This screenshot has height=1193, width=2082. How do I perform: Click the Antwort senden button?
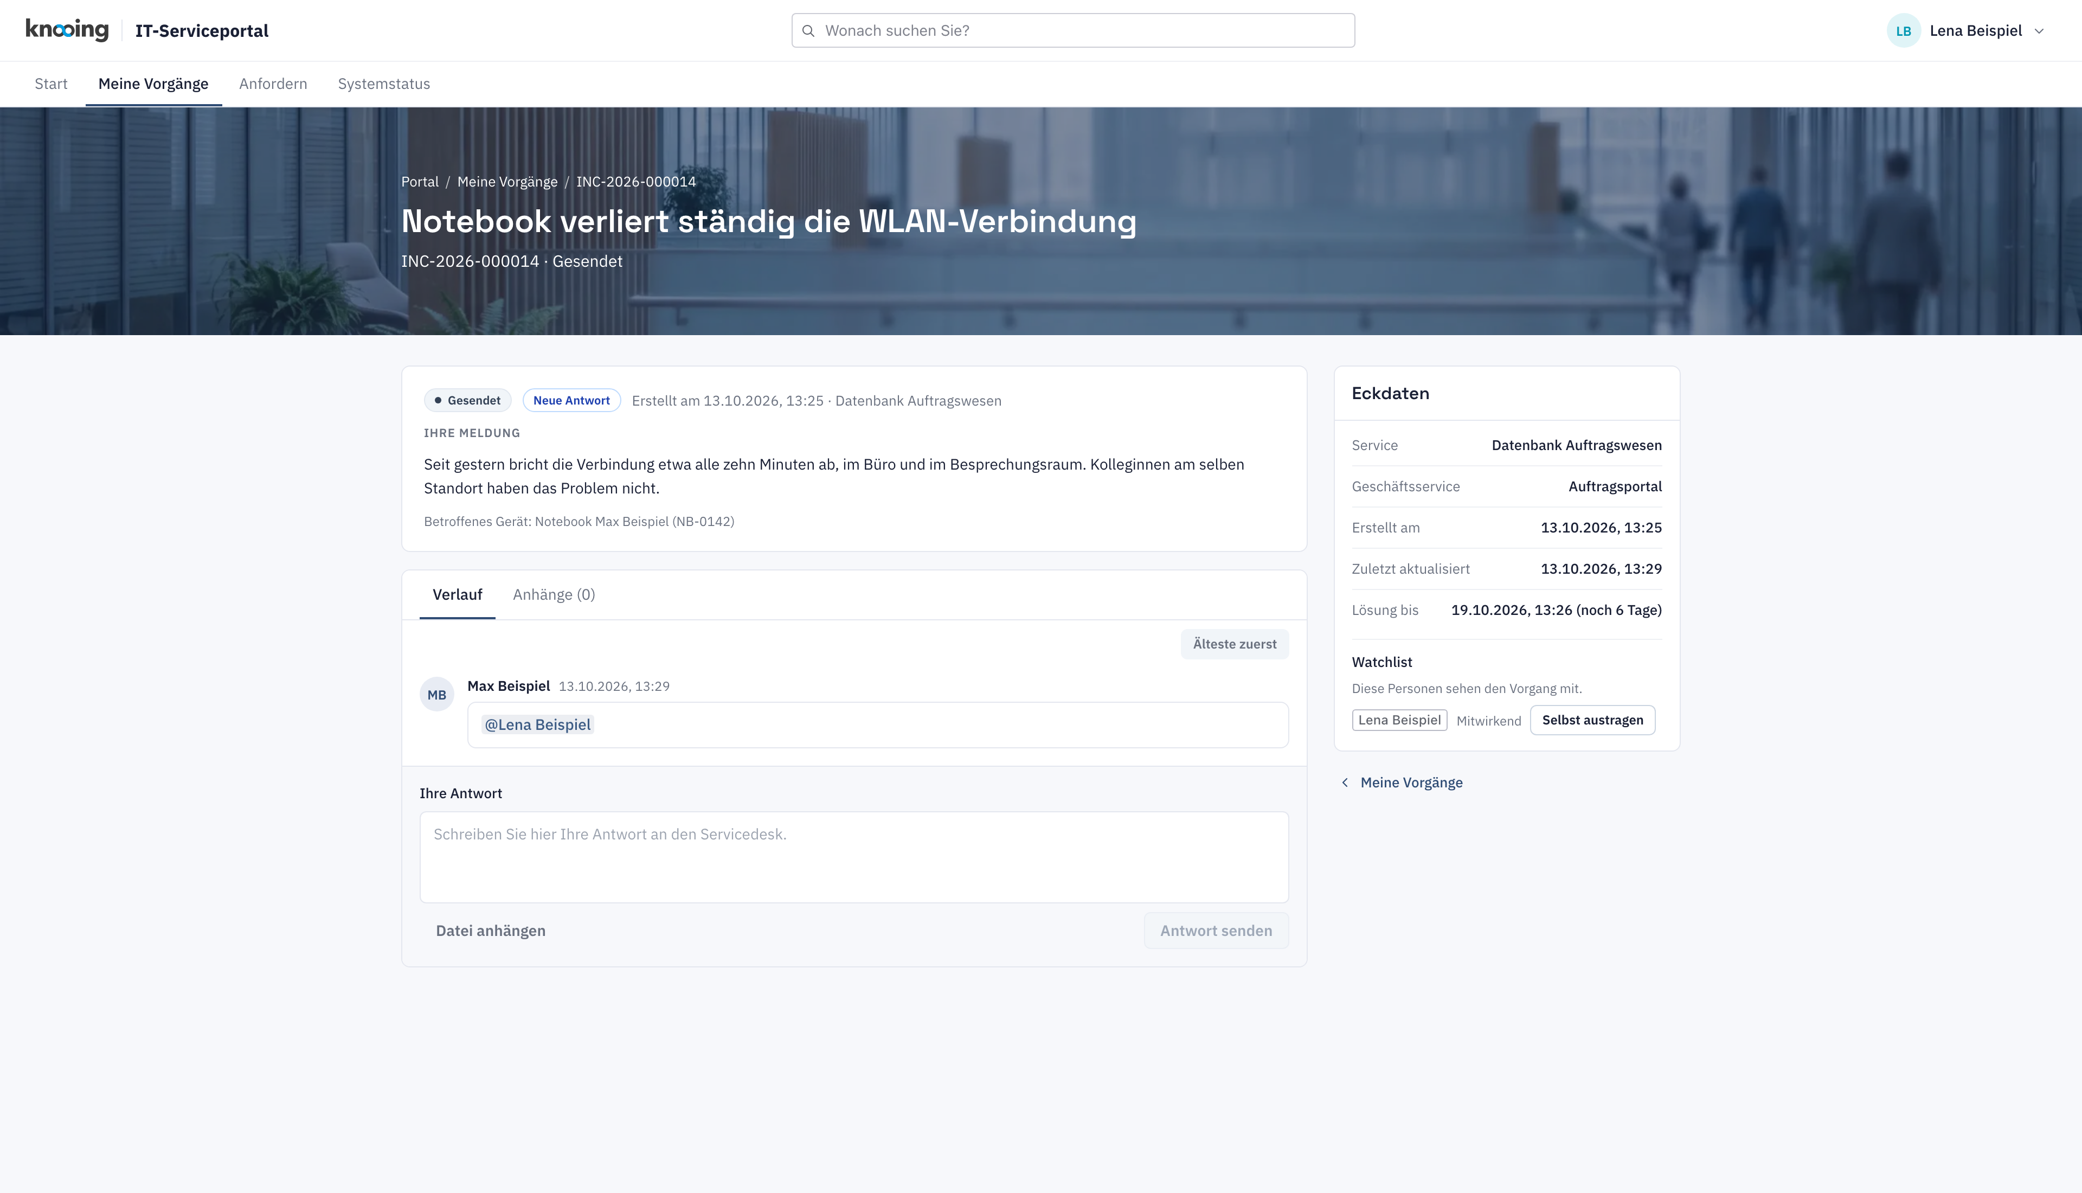coord(1216,931)
